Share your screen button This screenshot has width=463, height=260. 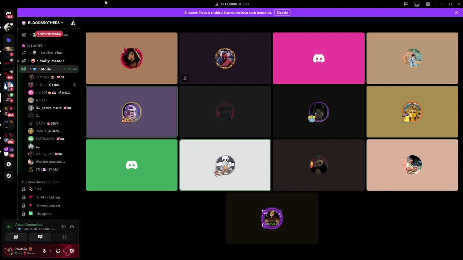40,237
